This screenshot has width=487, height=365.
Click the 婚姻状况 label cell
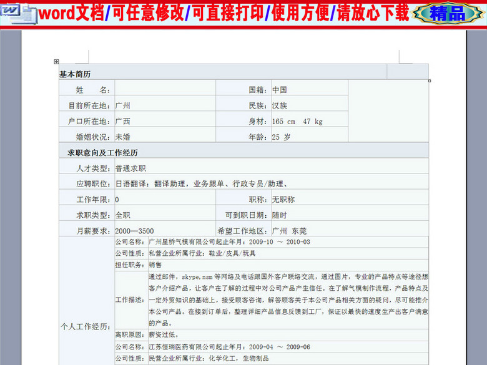click(x=87, y=134)
